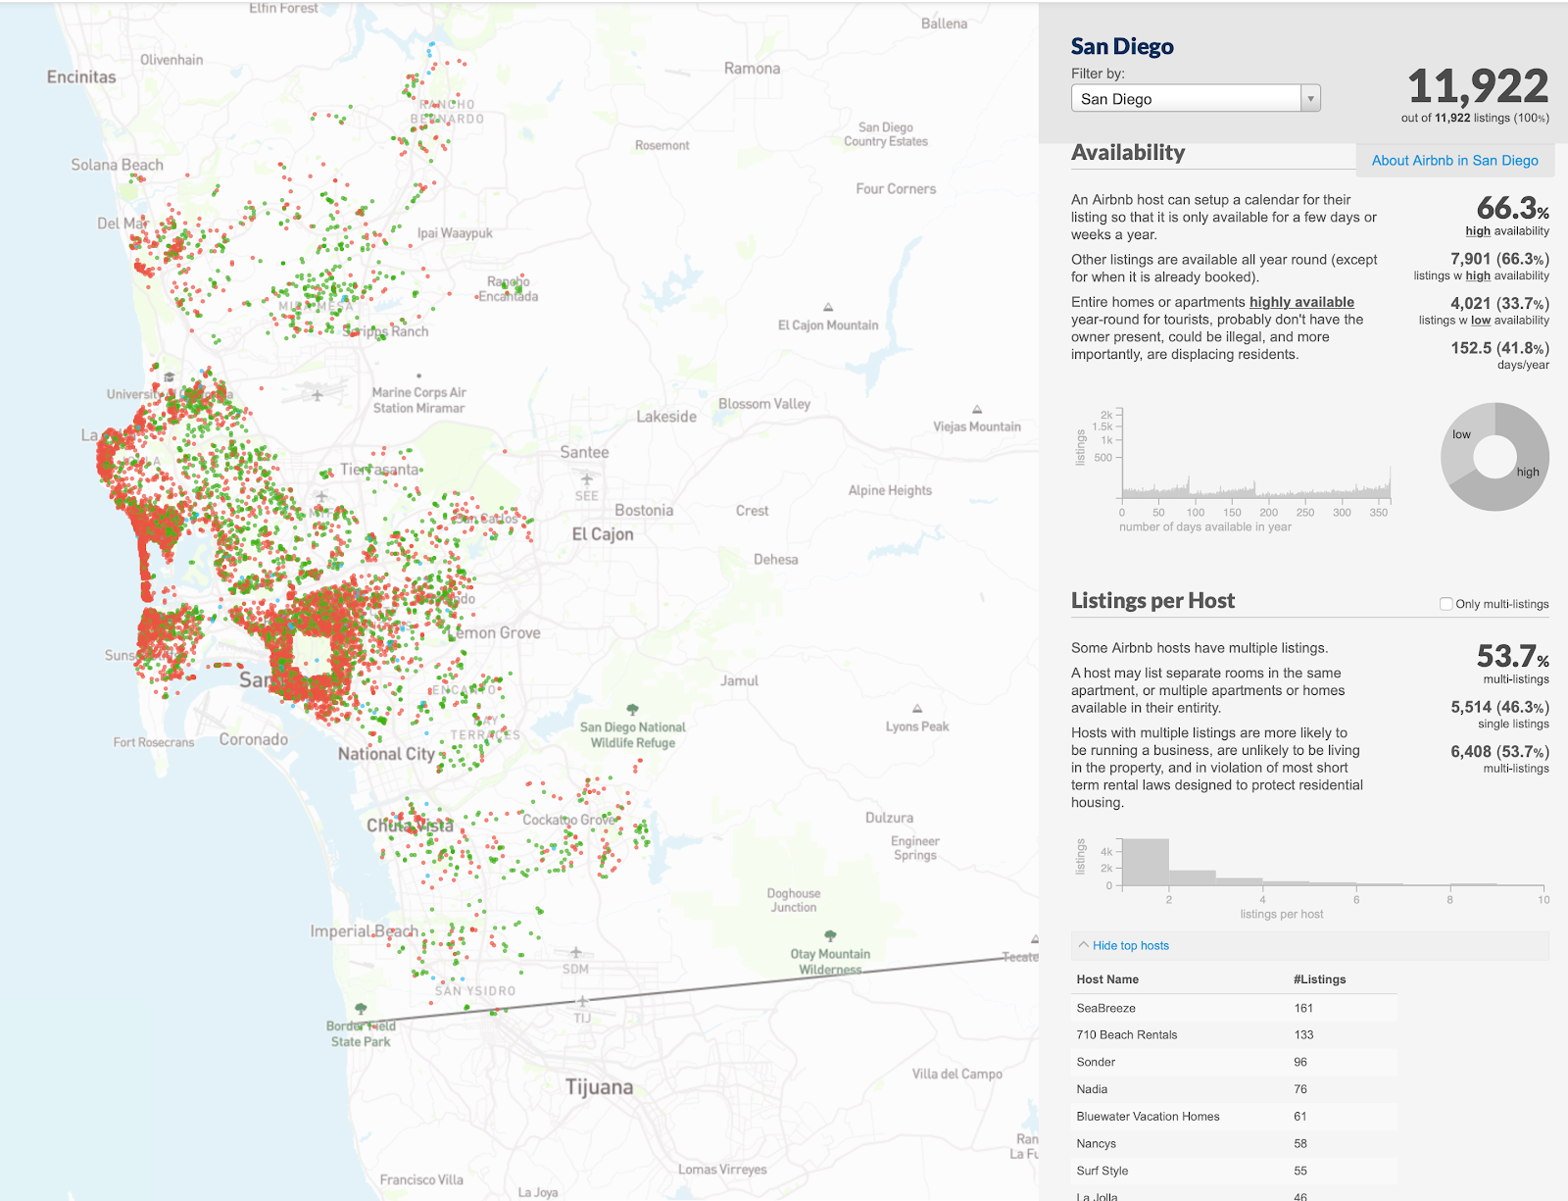1568x1201 pixels.
Task: Click the #Listings column header
Action: tap(1319, 979)
